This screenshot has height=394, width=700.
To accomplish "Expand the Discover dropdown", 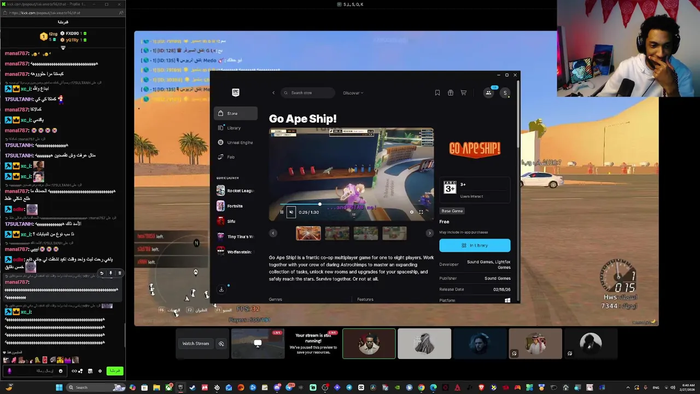I will pos(353,93).
